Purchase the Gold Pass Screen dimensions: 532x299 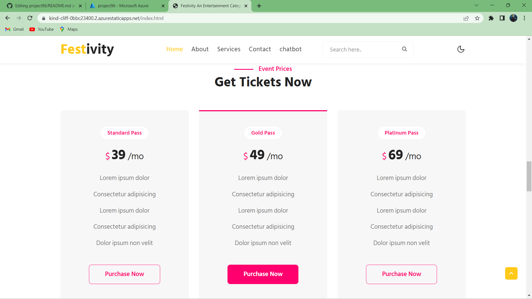(263, 274)
